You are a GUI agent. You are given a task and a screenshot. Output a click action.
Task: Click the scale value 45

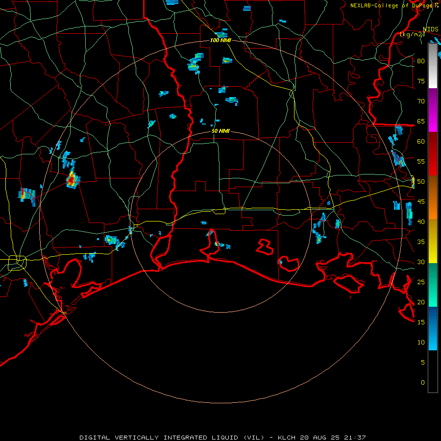(421, 202)
